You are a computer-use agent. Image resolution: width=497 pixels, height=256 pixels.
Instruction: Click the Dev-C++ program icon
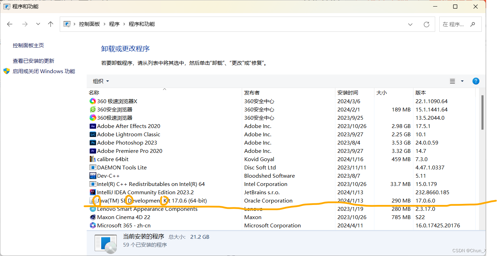[93, 176]
